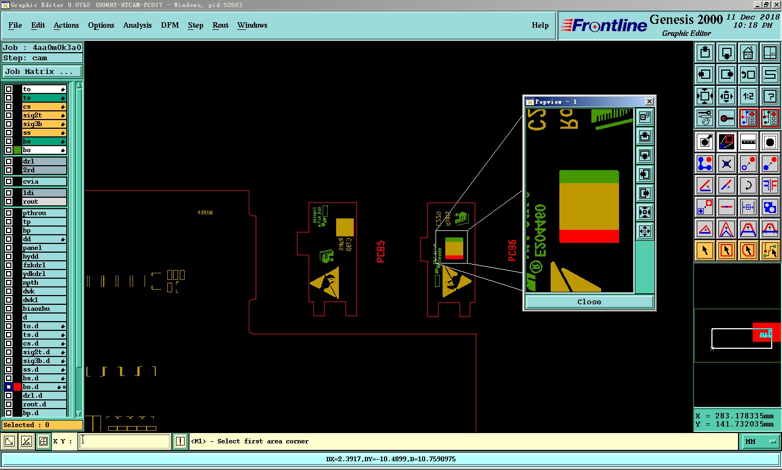This screenshot has width=782, height=470.
Task: Click the layer list scroll down arrow
Action: click(79, 413)
